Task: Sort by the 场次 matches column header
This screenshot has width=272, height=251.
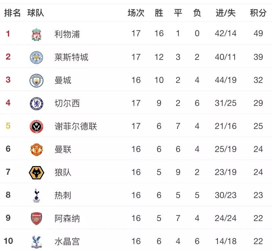Action: [136, 13]
